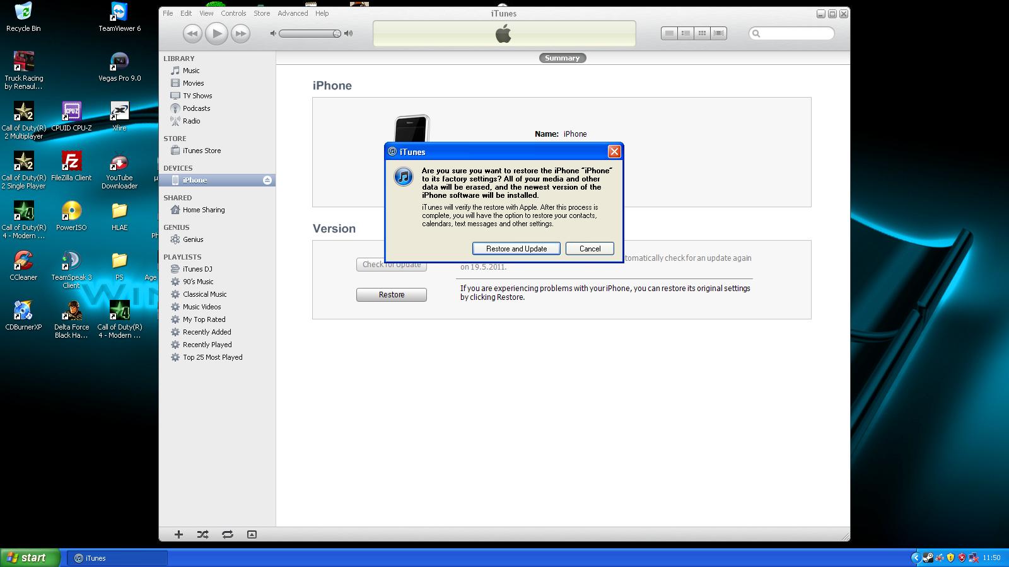Switch to Cover Flow view icon

(x=718, y=33)
